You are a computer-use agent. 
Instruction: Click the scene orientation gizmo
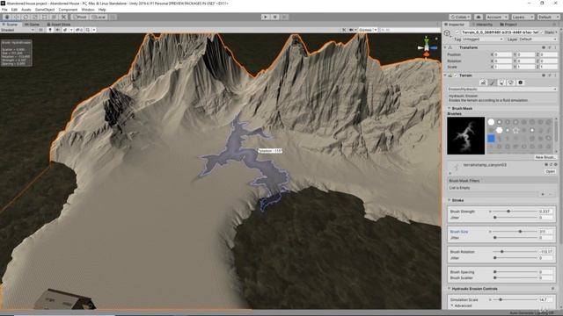point(427,47)
